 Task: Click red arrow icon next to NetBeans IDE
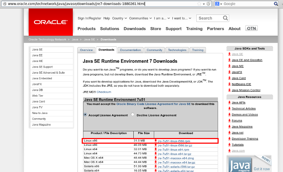tap(229, 84)
